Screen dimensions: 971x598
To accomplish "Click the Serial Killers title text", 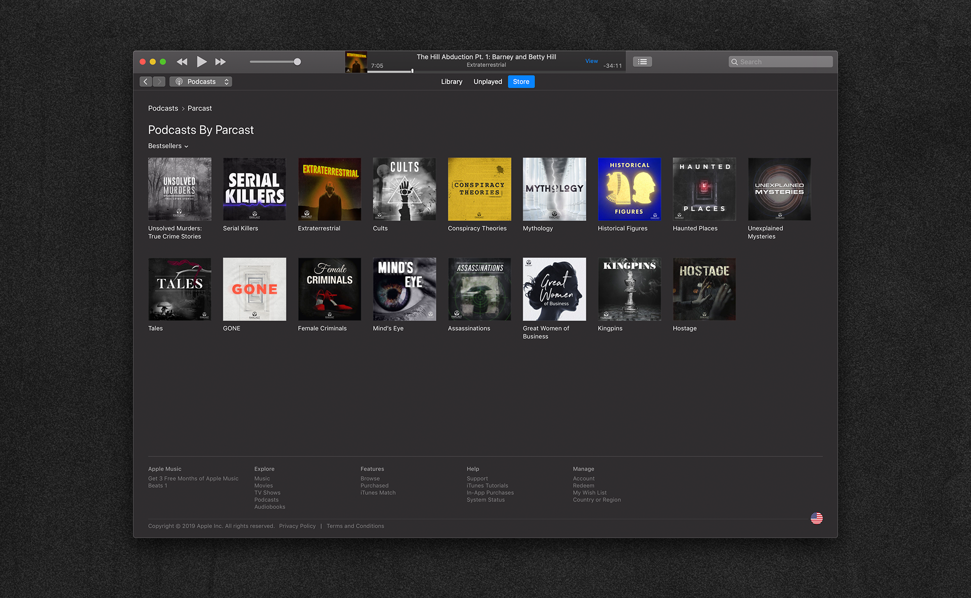I will (240, 228).
